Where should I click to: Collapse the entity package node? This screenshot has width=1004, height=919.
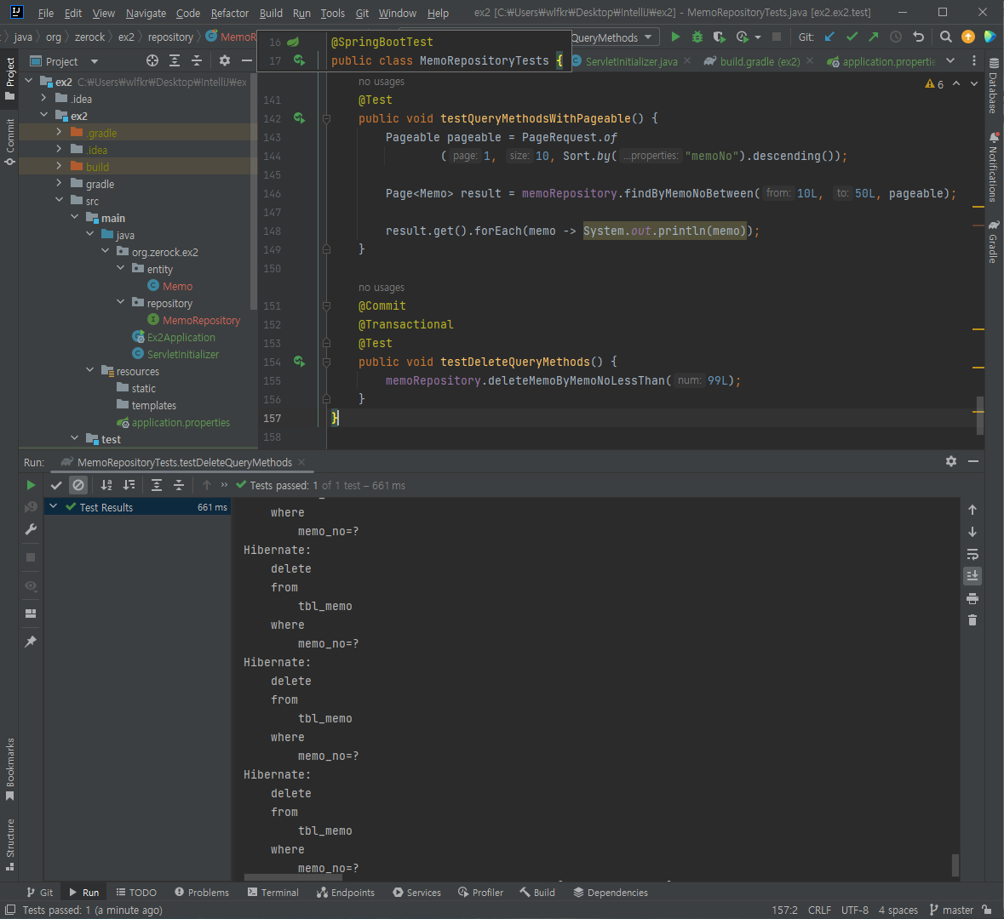(x=120, y=269)
